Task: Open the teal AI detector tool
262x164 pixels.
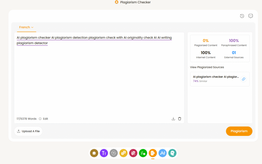Action: pos(172,153)
